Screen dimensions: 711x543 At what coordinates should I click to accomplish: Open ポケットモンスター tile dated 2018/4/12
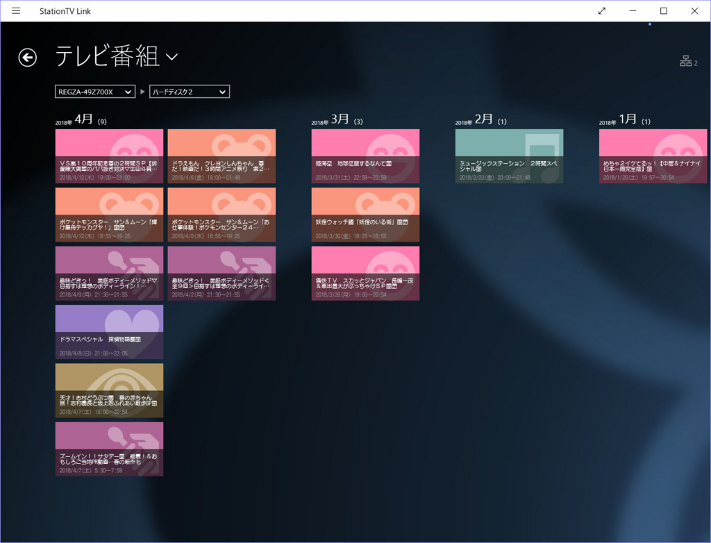click(x=109, y=215)
